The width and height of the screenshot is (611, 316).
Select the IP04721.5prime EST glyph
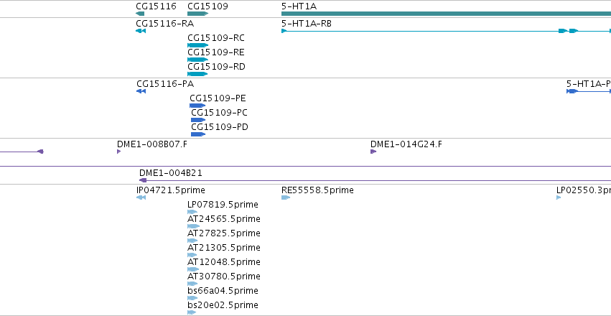[x=141, y=197]
